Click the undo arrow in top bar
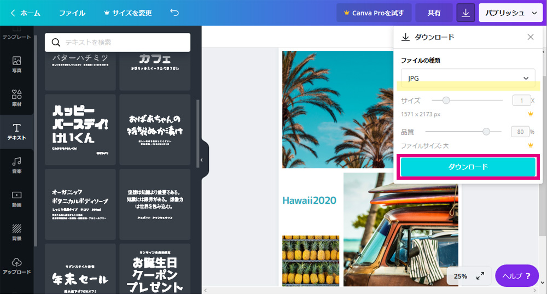This screenshot has height=295, width=547. [x=174, y=13]
